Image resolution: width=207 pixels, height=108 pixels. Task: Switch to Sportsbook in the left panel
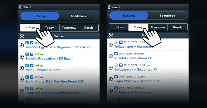78,16
